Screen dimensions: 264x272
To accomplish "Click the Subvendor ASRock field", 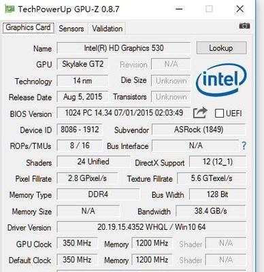I will (x=199, y=130).
